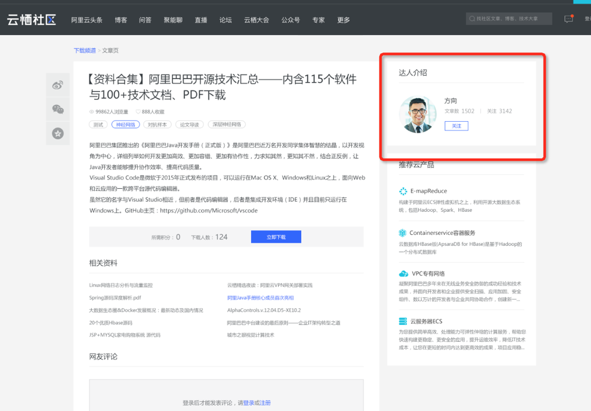Share article via the WeChat icon

point(58,109)
